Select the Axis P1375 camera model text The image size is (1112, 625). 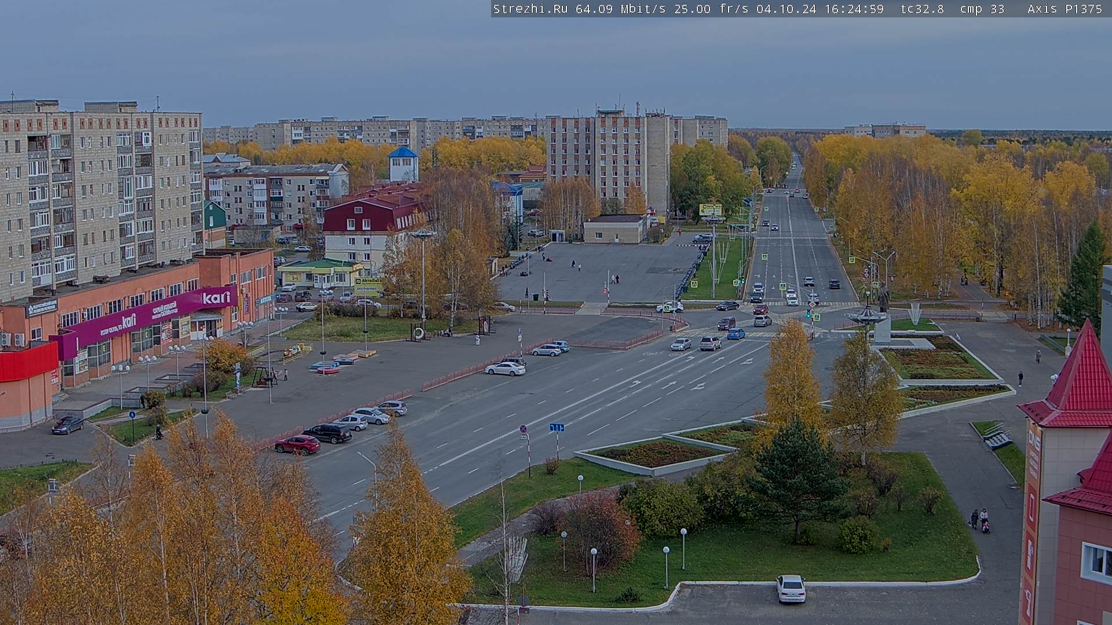pos(1065,9)
